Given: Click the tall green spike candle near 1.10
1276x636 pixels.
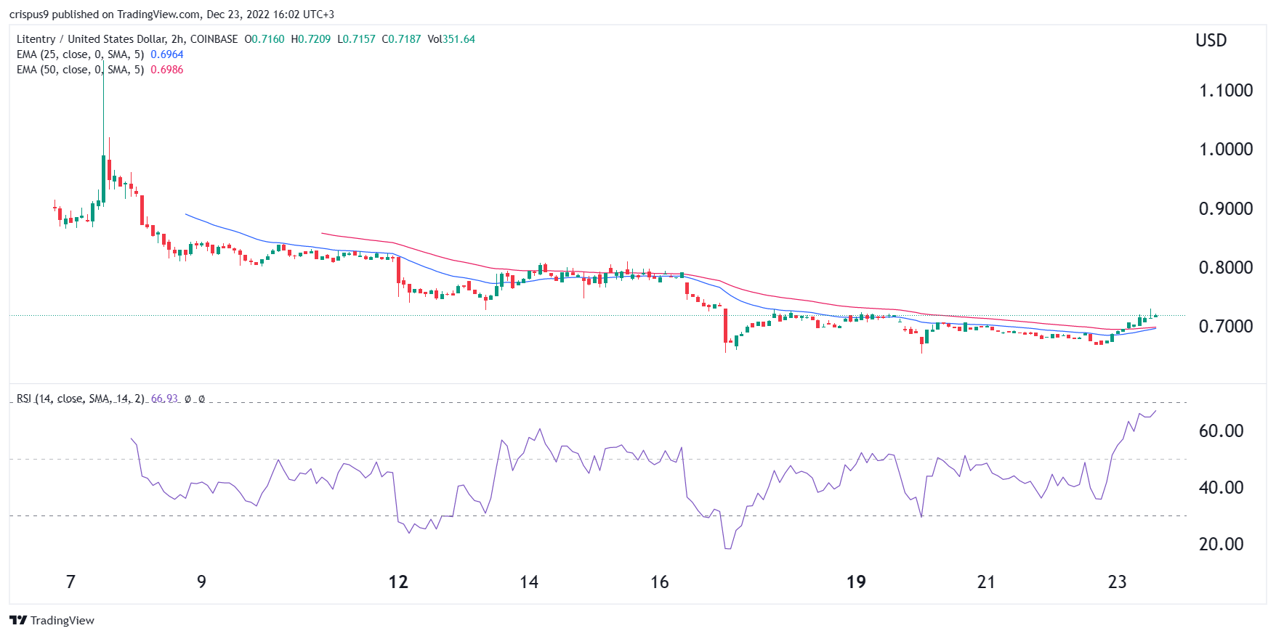Looking at the screenshot, I should [x=103, y=131].
